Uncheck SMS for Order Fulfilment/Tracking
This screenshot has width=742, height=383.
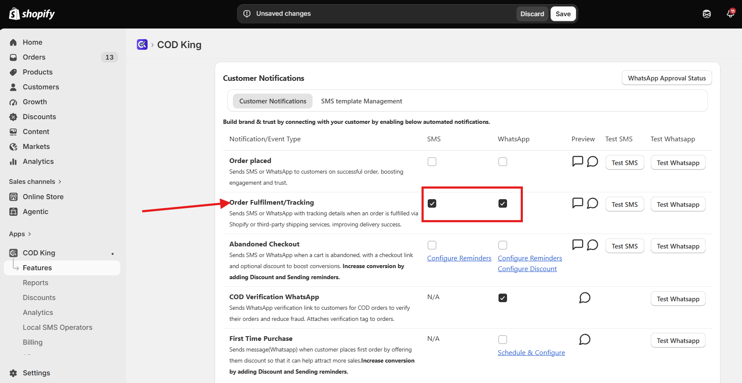pyautogui.click(x=432, y=203)
